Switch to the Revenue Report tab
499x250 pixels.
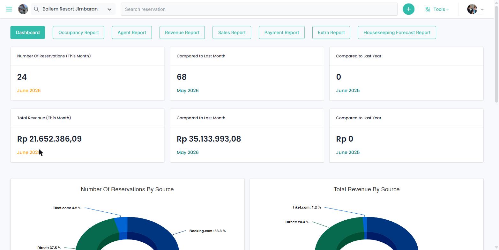click(182, 33)
